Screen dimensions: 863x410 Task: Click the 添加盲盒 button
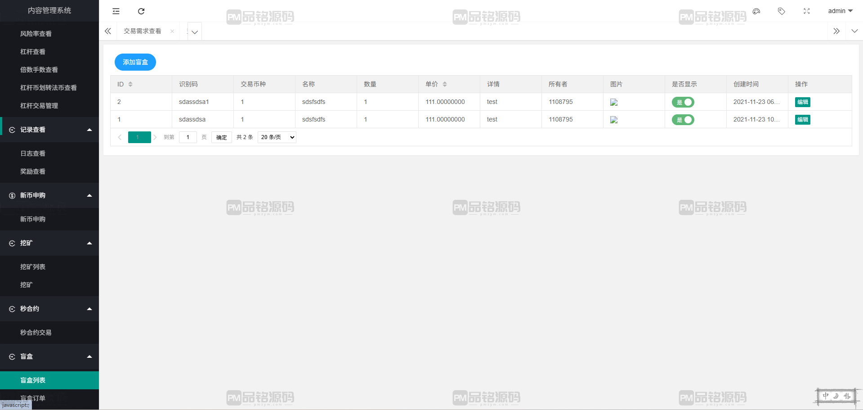135,62
